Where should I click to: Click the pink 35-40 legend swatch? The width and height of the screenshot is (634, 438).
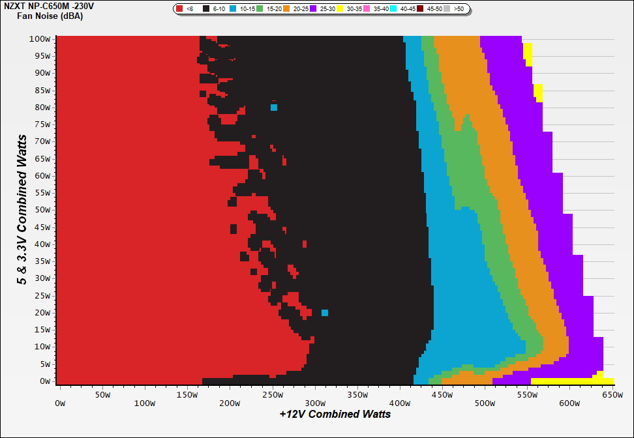point(367,9)
